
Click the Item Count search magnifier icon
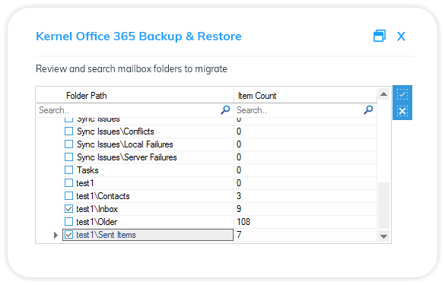click(x=368, y=109)
